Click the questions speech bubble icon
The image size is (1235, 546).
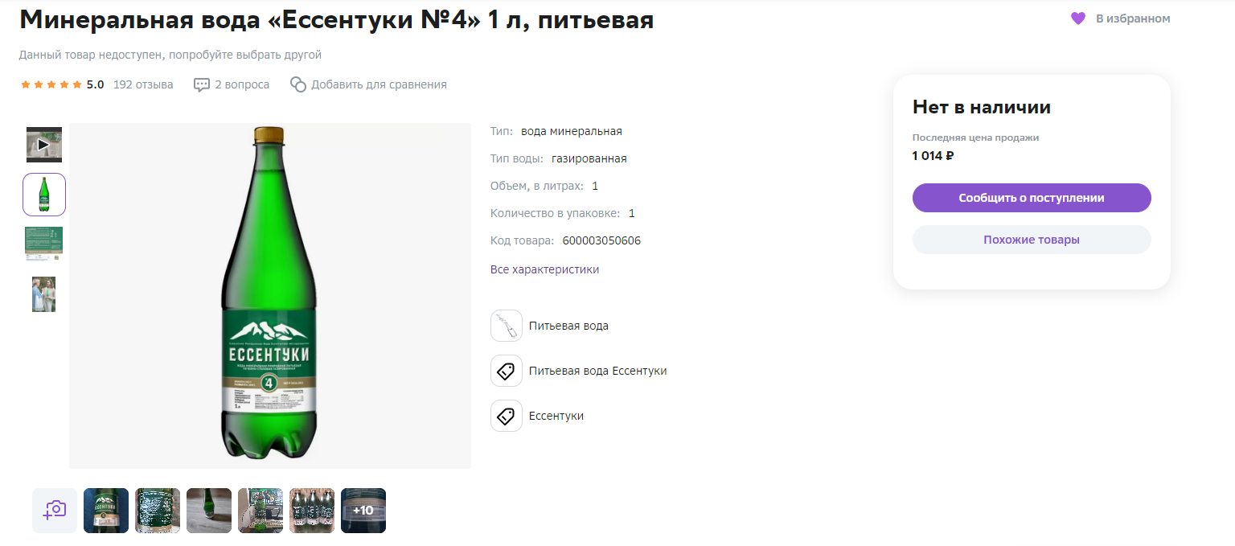click(202, 84)
